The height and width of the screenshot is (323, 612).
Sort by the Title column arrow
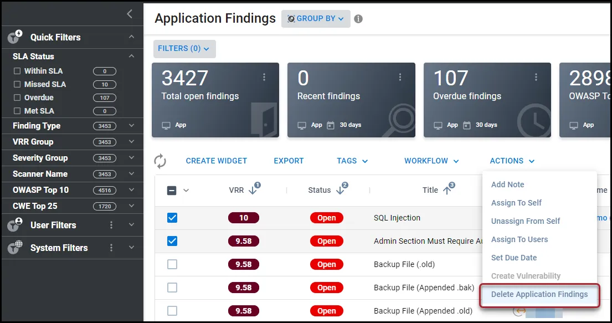(x=447, y=190)
